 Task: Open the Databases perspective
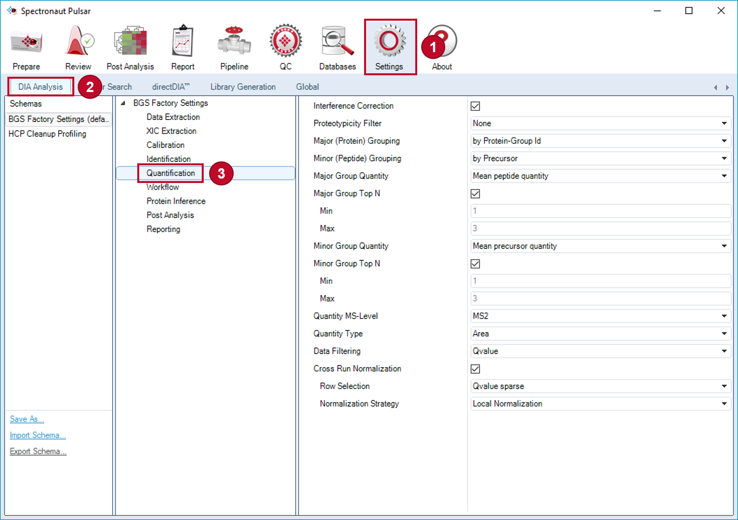click(338, 48)
